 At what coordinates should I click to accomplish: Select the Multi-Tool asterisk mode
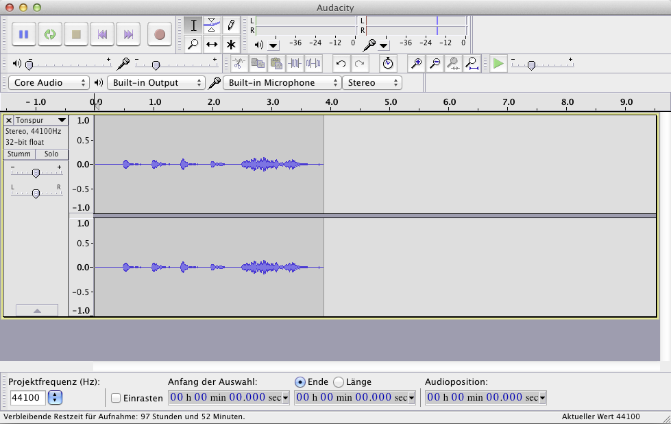(x=231, y=44)
